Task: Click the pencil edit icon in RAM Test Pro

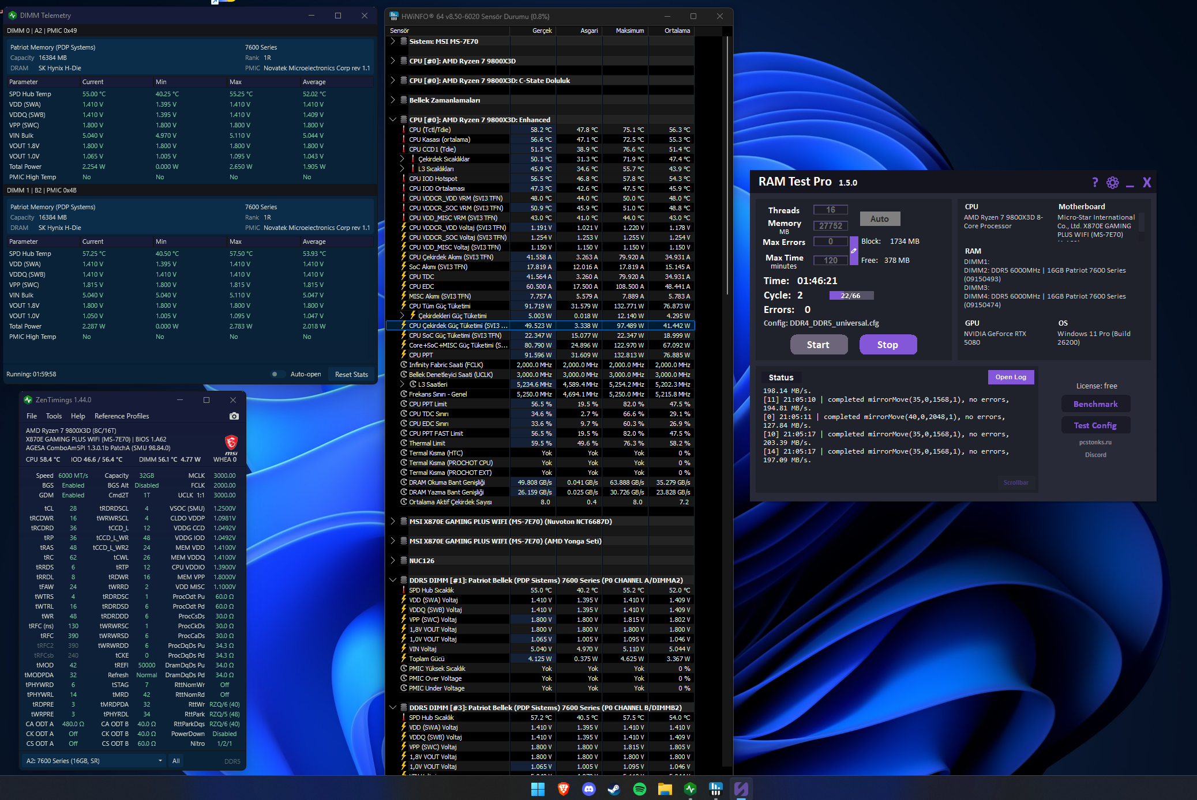Action: pos(854,251)
